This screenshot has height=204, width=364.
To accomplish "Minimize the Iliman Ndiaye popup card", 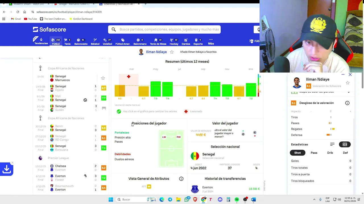I will pos(343,75).
